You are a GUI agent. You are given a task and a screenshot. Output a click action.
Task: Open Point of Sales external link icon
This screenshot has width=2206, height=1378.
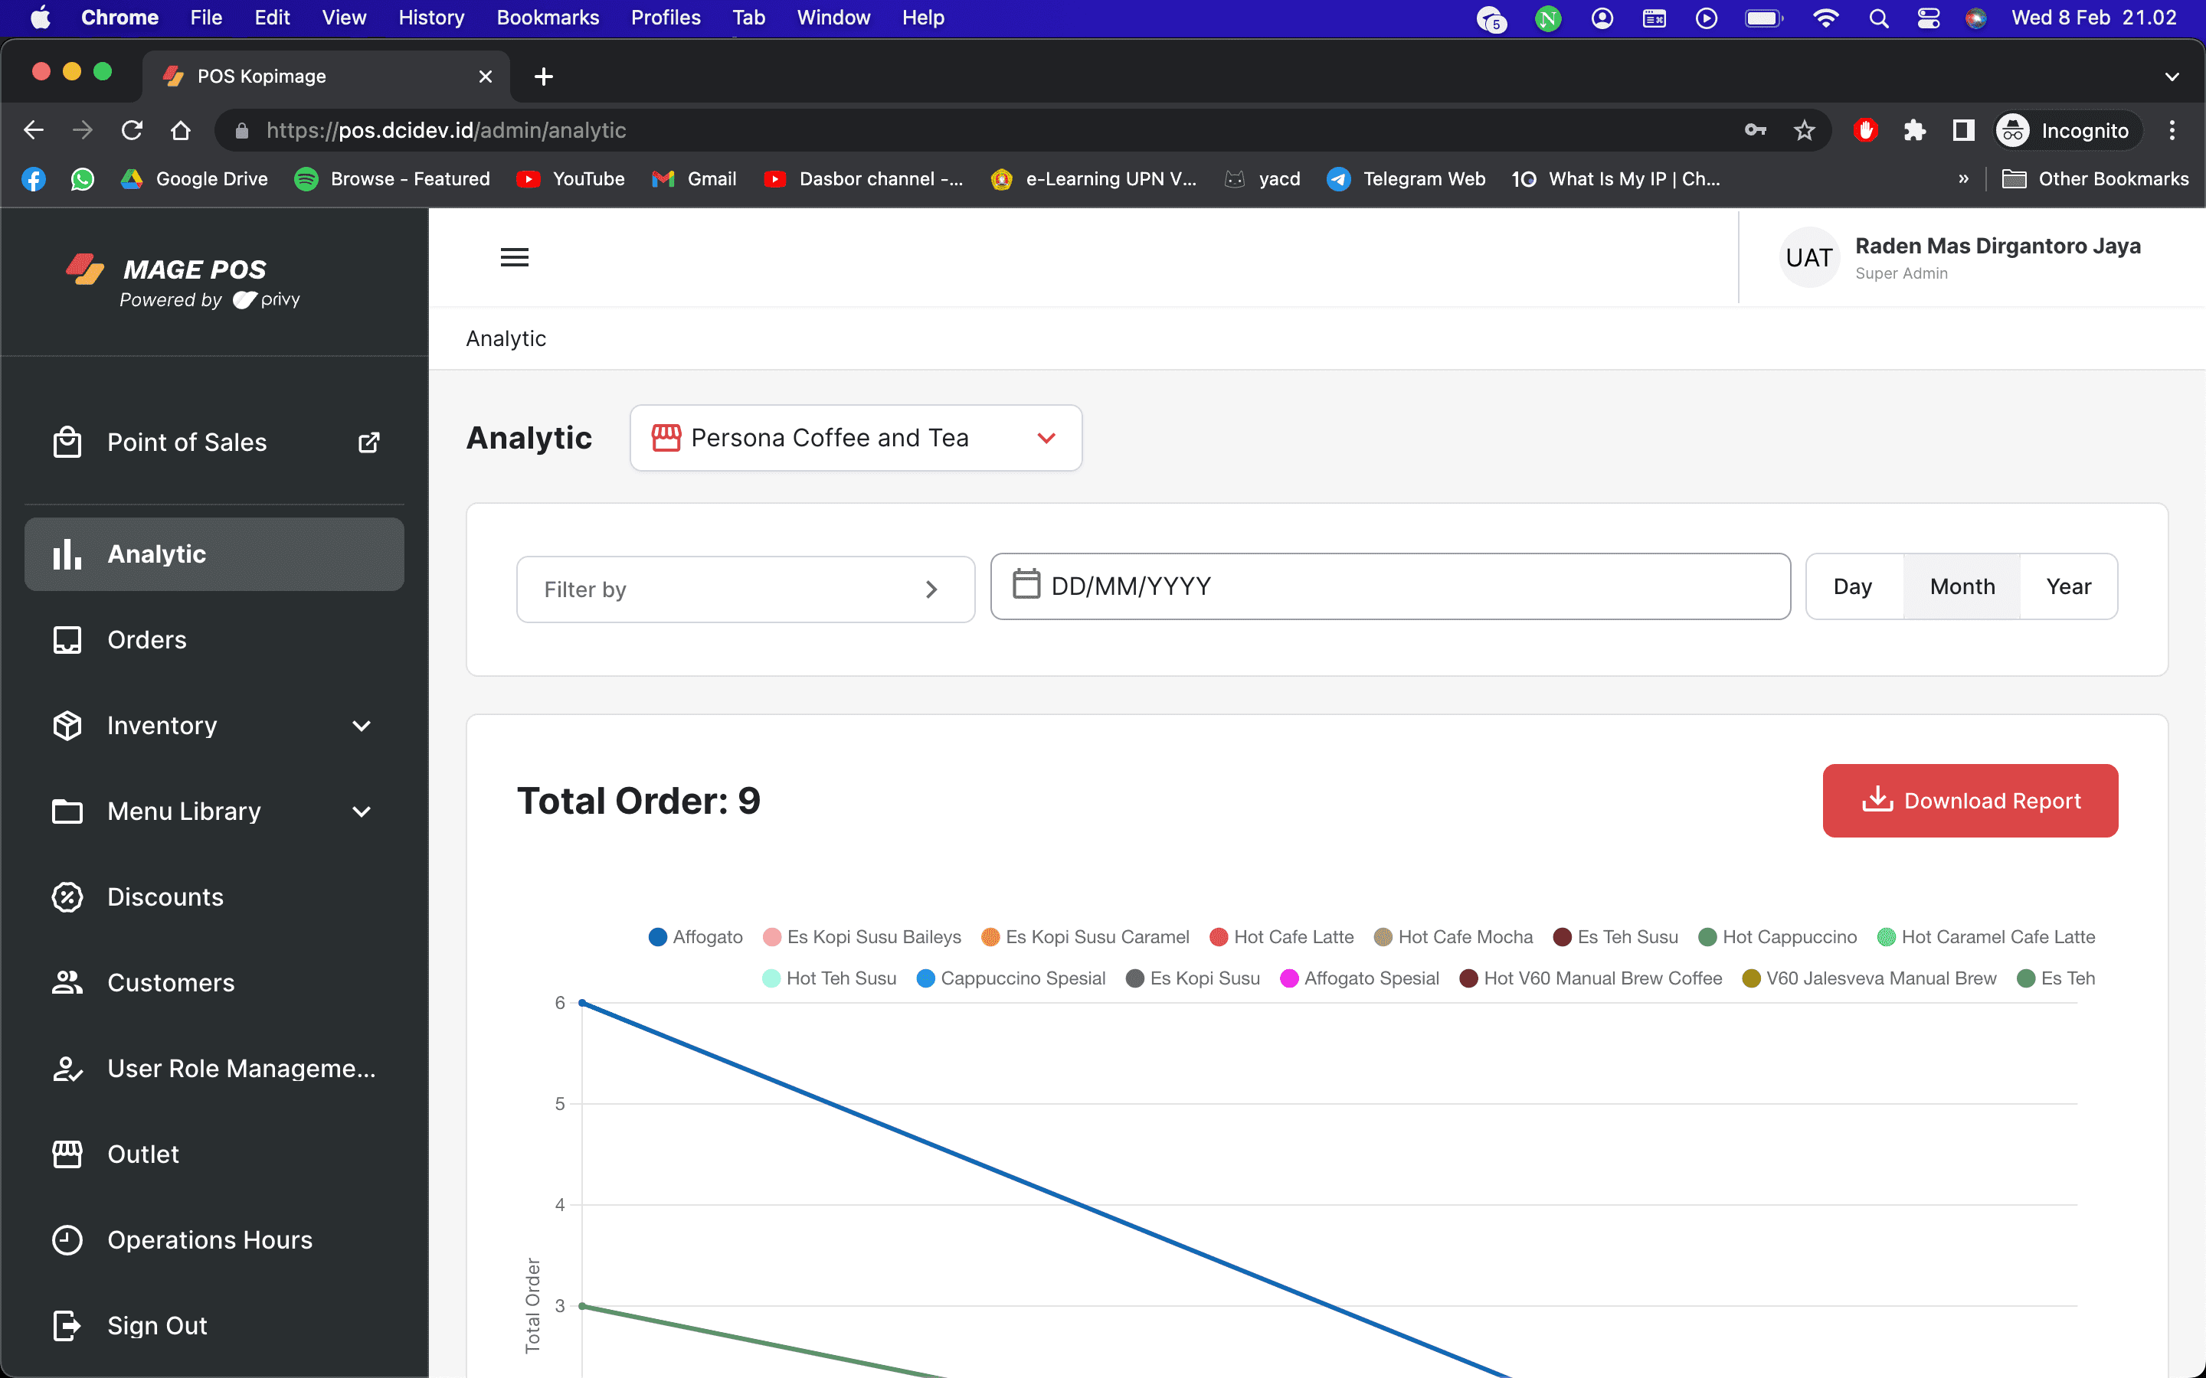tap(368, 442)
